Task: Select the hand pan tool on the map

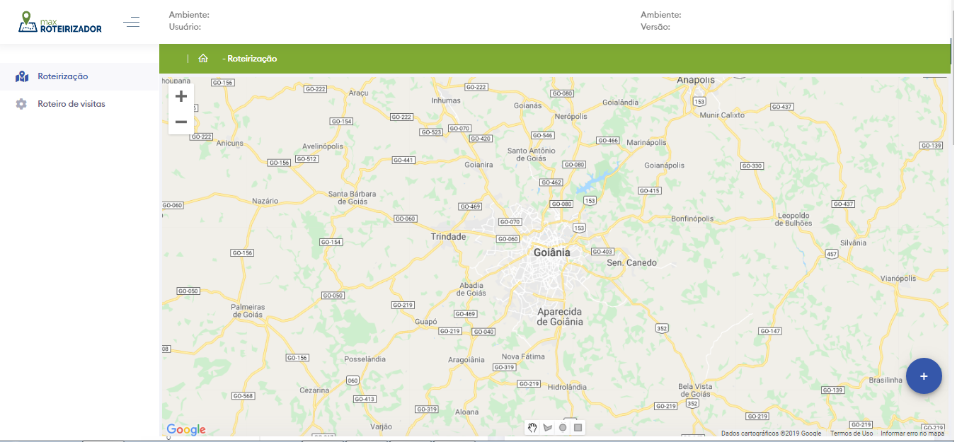Action: tap(532, 427)
